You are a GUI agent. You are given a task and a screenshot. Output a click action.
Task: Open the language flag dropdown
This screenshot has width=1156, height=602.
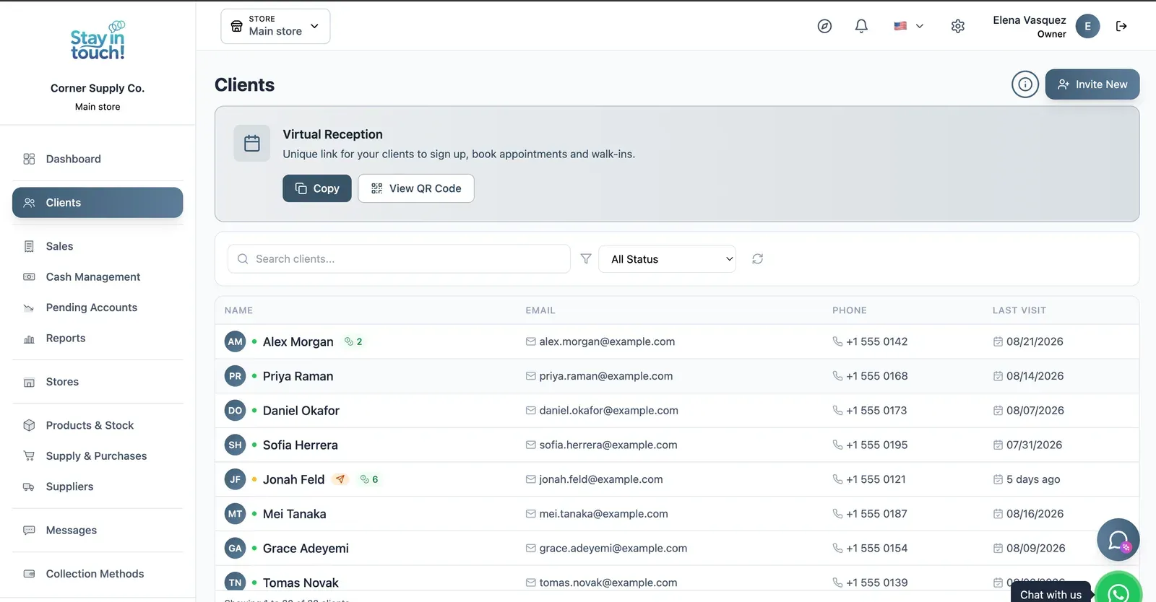tap(908, 26)
